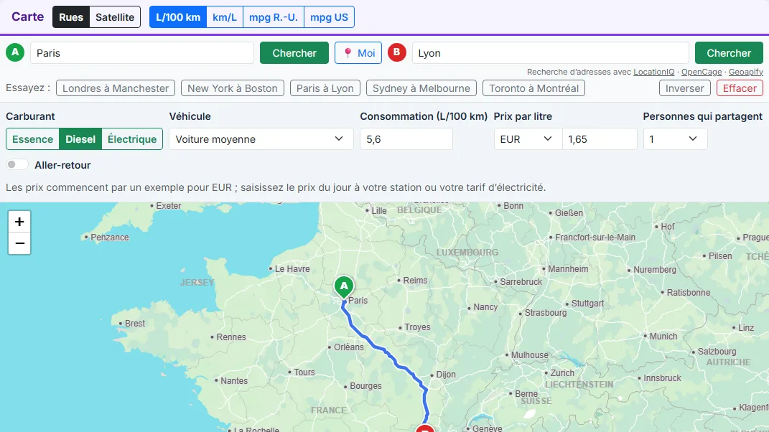This screenshot has width=769, height=432.
Task: Click the origin field containing Paris
Action: tap(142, 53)
